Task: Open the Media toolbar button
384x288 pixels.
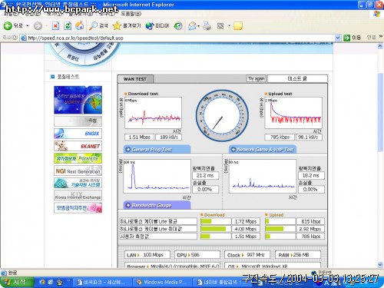Action: [157, 25]
